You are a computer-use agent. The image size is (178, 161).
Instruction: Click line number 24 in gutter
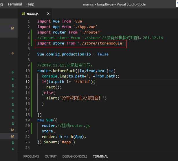pos(27,148)
